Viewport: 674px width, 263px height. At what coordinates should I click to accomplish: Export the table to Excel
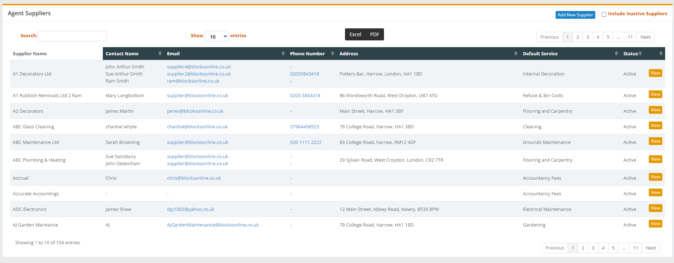(355, 34)
